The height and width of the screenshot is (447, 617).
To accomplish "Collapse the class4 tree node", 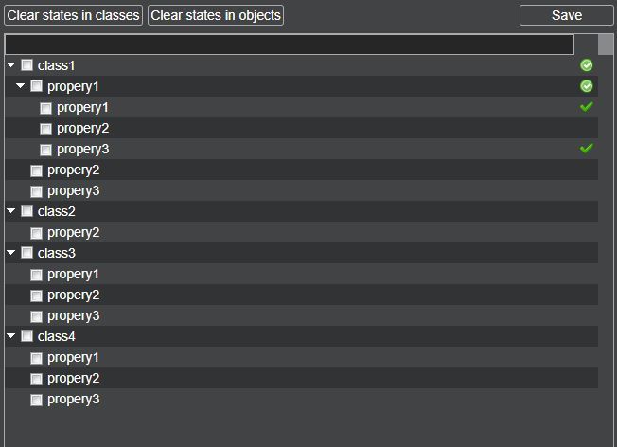I will [11, 336].
